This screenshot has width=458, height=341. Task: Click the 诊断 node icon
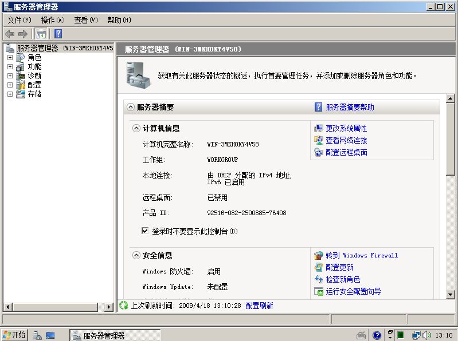click(x=21, y=76)
